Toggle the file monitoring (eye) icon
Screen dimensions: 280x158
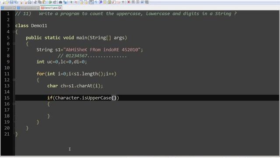pyautogui.click(x=123, y=2)
